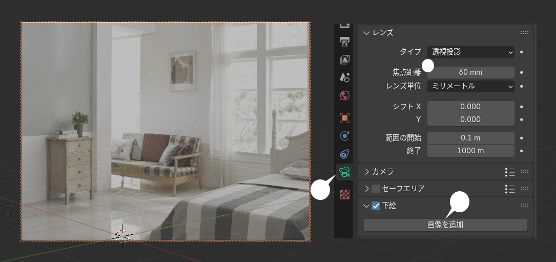Open the Scene properties tab

pos(345,77)
